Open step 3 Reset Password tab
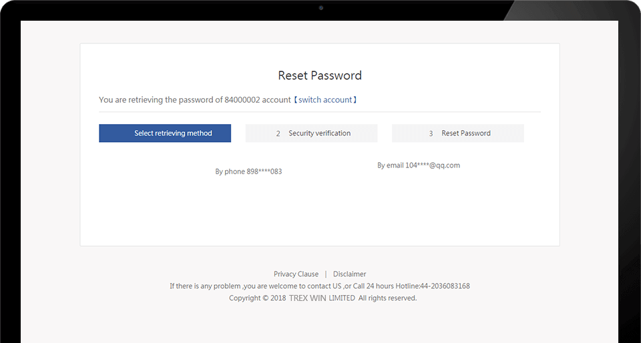 tap(458, 133)
